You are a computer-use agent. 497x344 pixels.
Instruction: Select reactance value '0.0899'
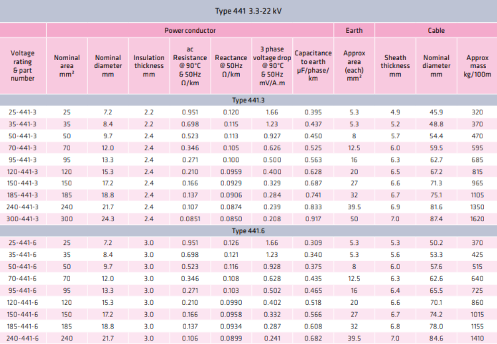pyautogui.click(x=231, y=338)
